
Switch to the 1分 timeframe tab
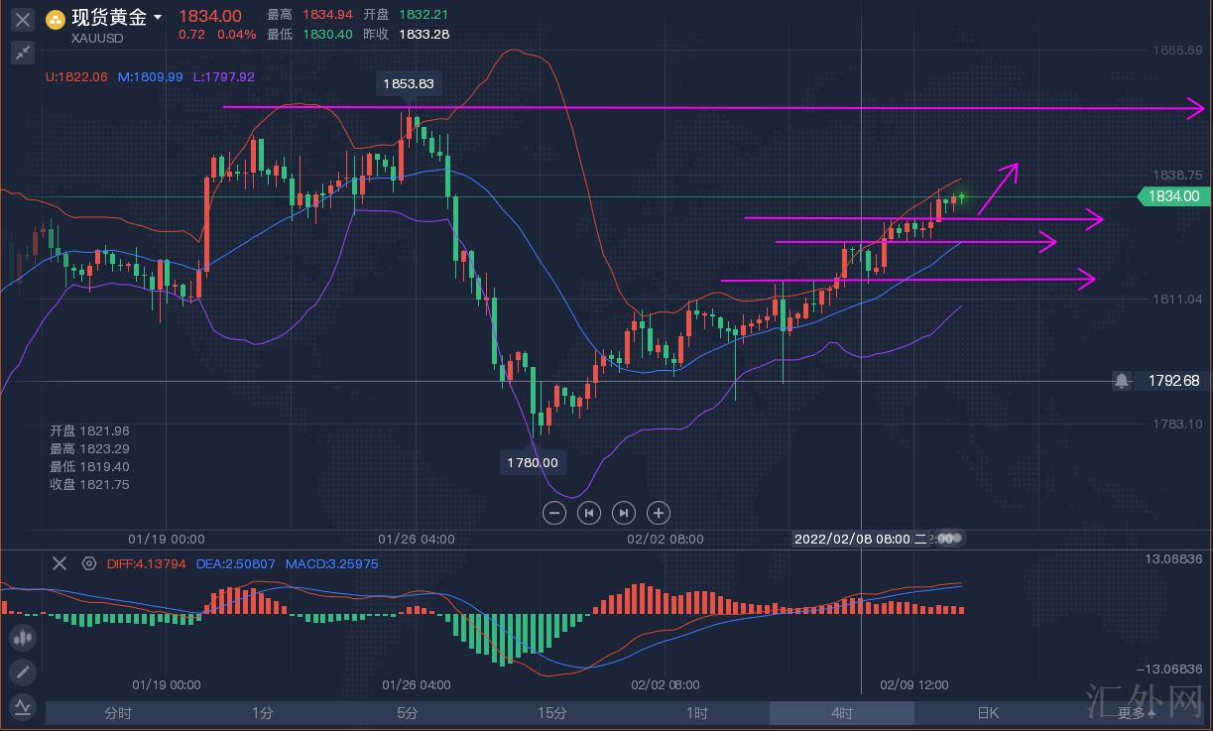262,713
